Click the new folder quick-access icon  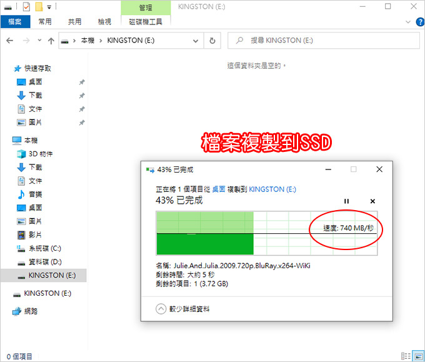pos(39,7)
